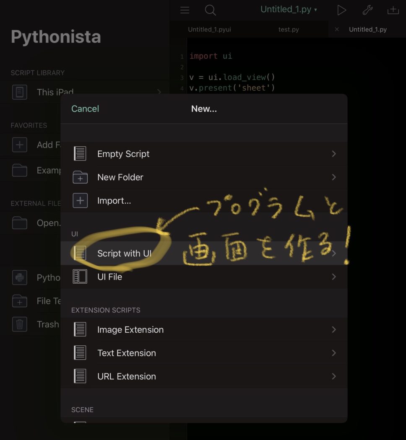Switch to the test.py tab
Image resolution: width=406 pixels, height=440 pixels.
point(289,29)
